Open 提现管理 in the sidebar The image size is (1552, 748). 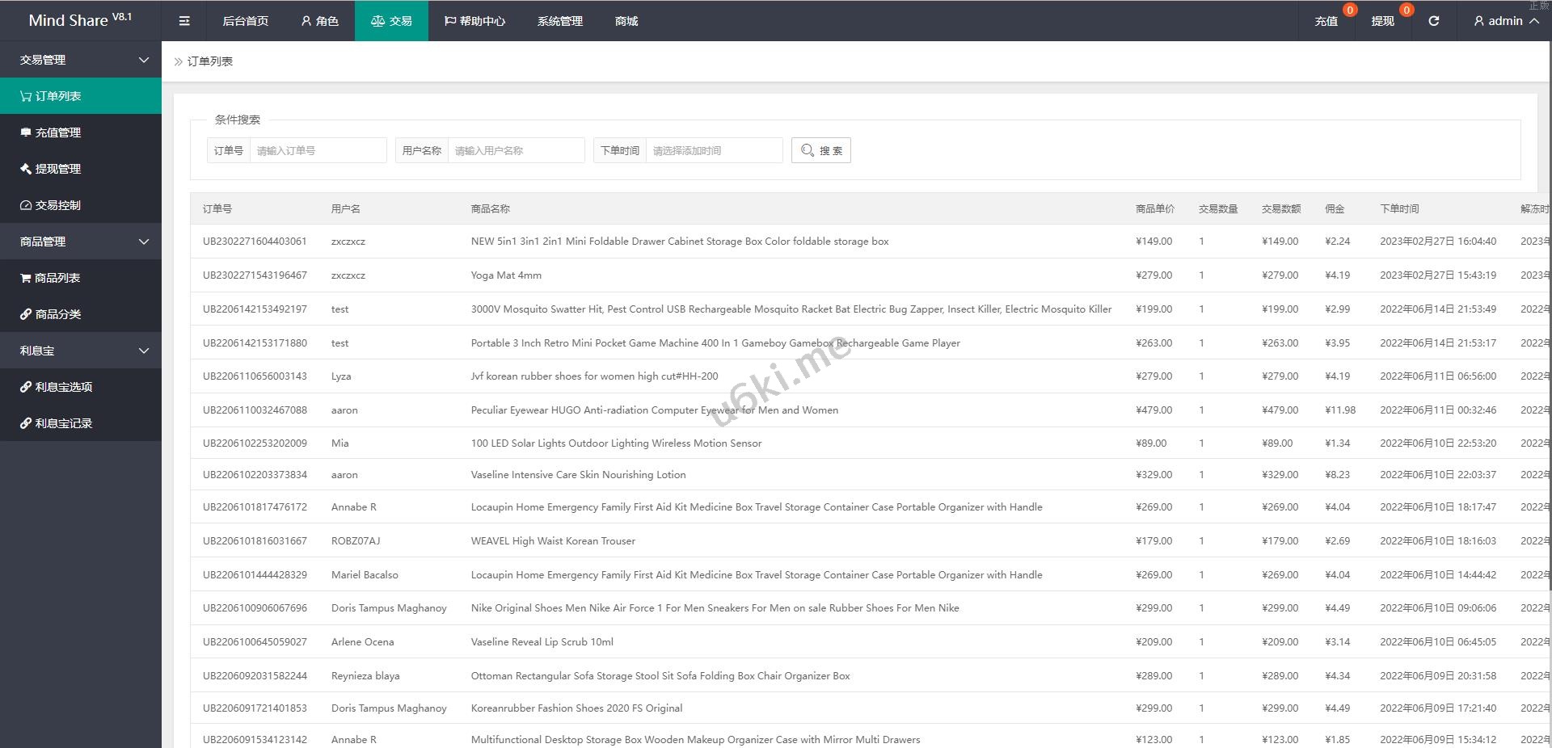[57, 169]
